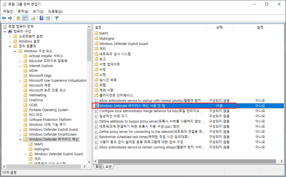Switch to the 확장 tab
This screenshot has width=286, height=177.
click(99, 167)
